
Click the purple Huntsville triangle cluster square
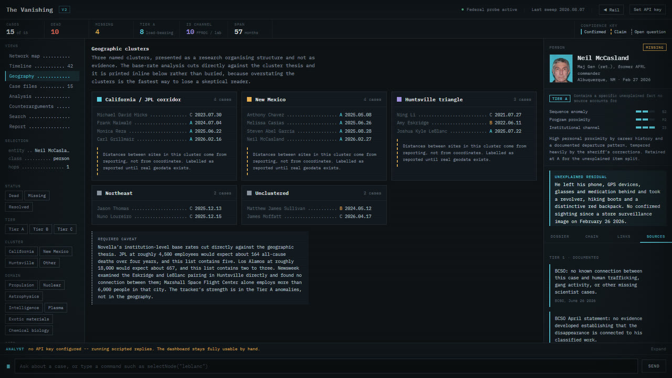(400, 99)
